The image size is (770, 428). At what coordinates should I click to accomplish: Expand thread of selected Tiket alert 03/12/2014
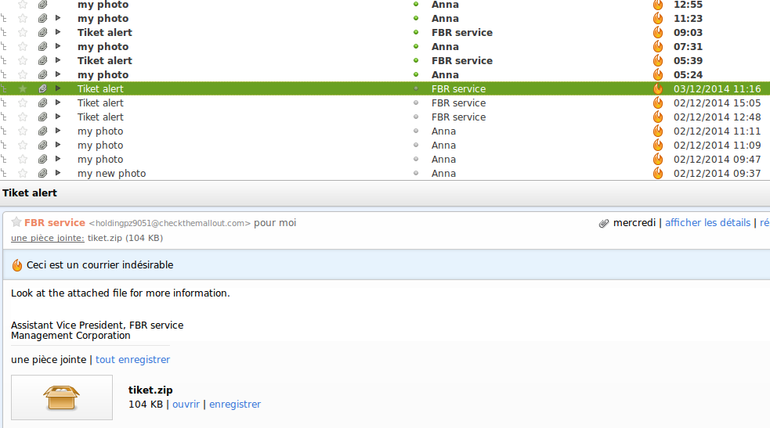(x=58, y=88)
